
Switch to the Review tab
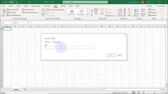pyautogui.click(x=63, y=6)
